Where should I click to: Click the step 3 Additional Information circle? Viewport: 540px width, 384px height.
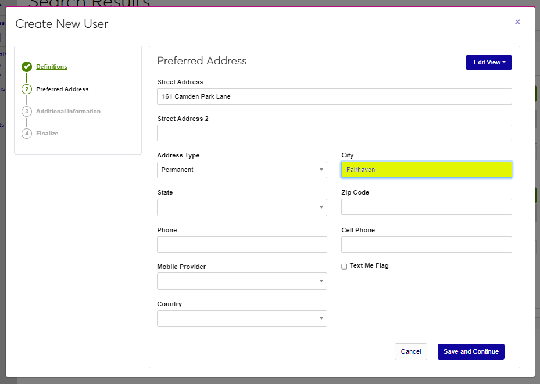[27, 112]
